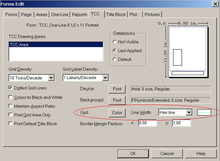Click the x border margin field
220x161 pixels.
147,123
